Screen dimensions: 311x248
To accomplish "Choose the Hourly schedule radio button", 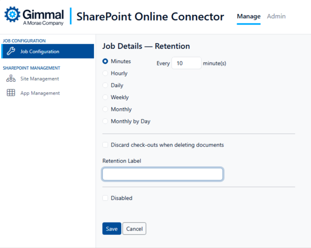I will [105, 73].
